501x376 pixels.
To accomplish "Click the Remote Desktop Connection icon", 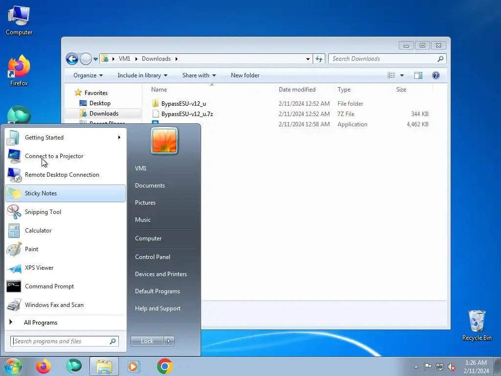I will 14,175.
